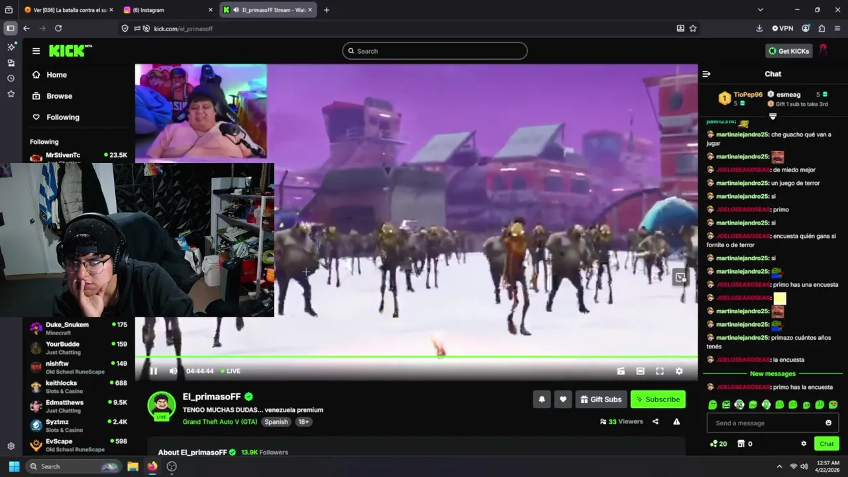Click the Grand Theft Auto V (GTA) category link
Screen dimensions: 848x477
tap(220, 421)
